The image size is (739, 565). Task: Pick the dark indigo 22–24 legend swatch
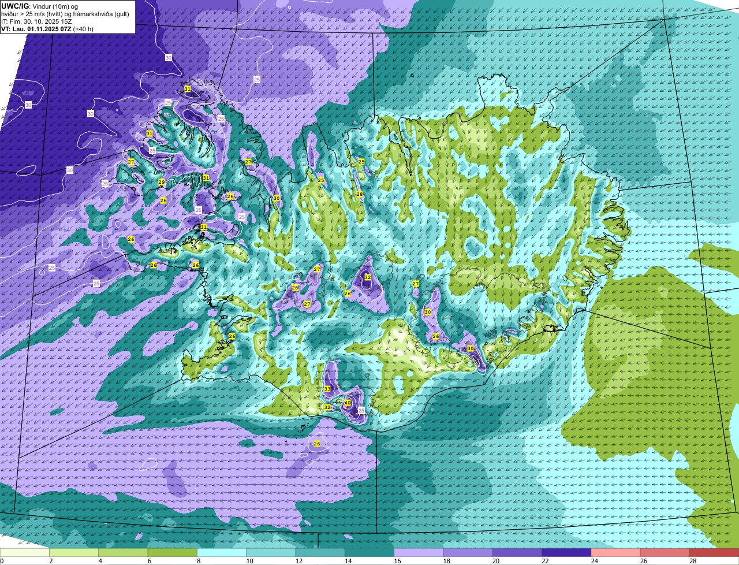pyautogui.click(x=567, y=552)
